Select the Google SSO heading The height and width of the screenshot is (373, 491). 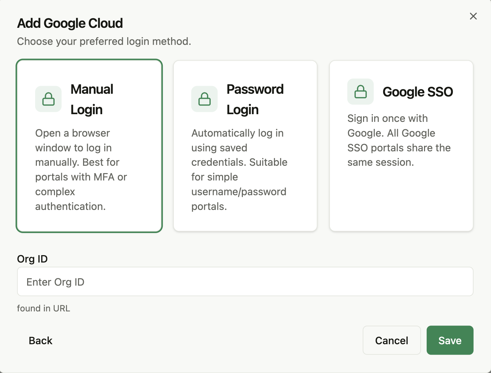[418, 92]
